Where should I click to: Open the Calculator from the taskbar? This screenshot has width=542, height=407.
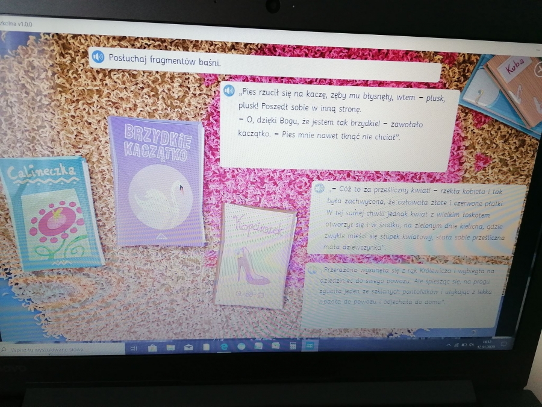click(x=293, y=345)
